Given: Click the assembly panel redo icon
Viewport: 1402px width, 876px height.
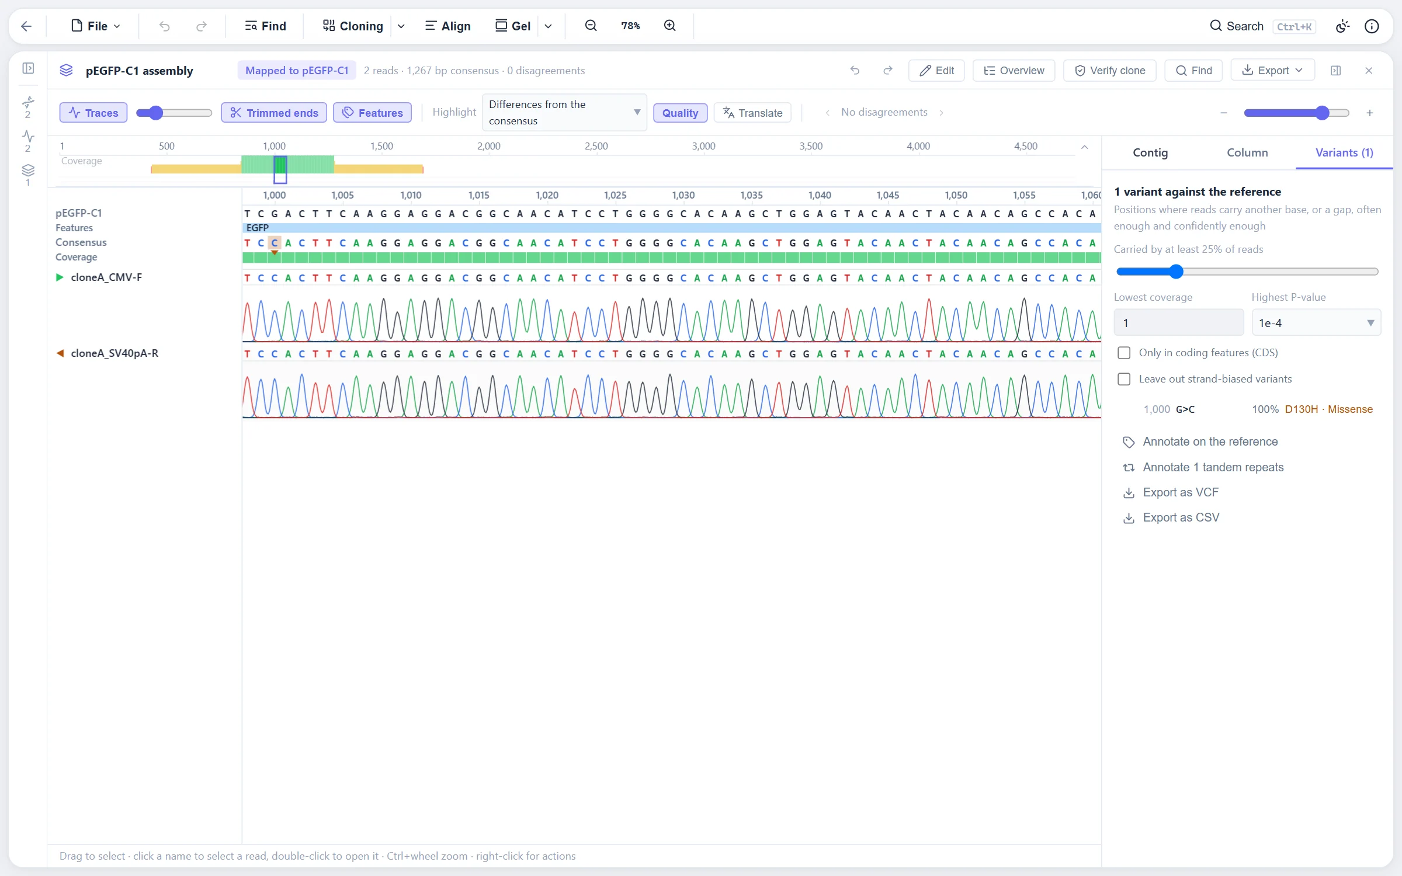Looking at the screenshot, I should click(887, 71).
